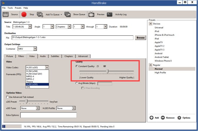Open the Video Codec dropdown arrow
This screenshot has height=131, width=198.
pyautogui.click(x=47, y=67)
